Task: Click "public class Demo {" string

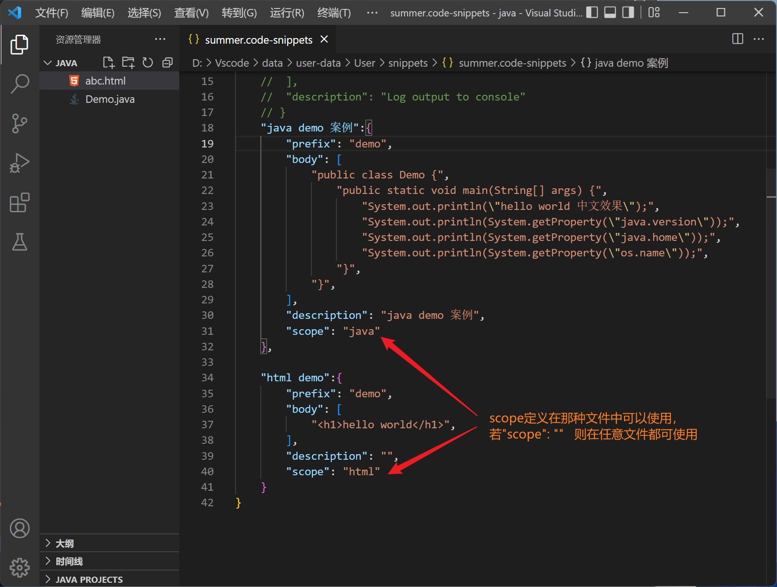Action: pos(377,175)
